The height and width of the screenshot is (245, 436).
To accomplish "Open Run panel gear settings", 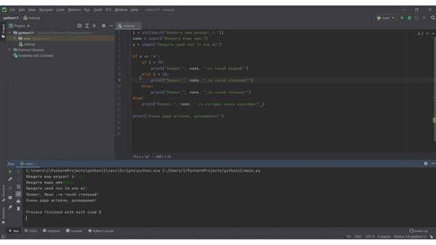I will [425, 163].
